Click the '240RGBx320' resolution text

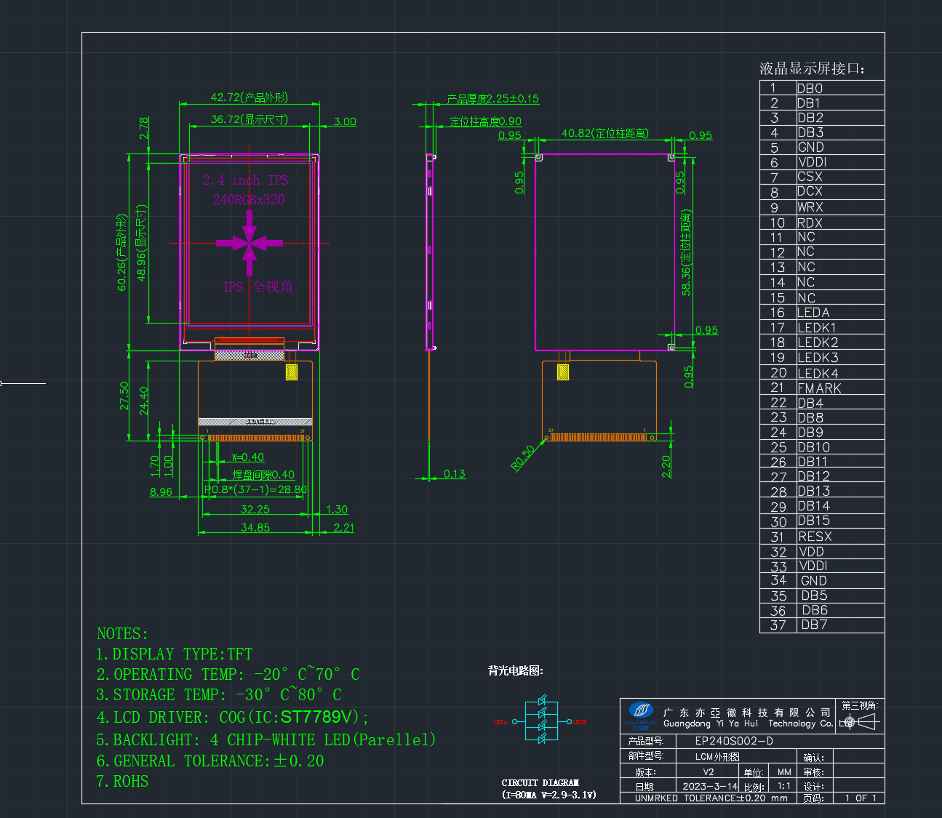click(249, 200)
